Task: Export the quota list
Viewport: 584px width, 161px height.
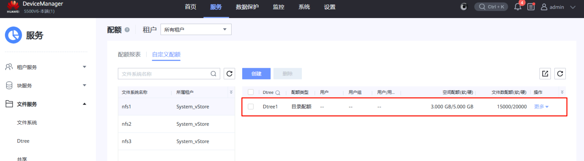Action: [x=545, y=74]
